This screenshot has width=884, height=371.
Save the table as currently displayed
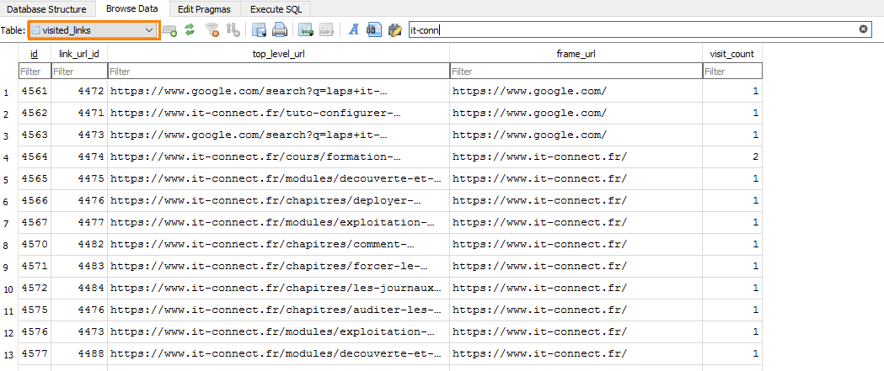click(x=260, y=29)
